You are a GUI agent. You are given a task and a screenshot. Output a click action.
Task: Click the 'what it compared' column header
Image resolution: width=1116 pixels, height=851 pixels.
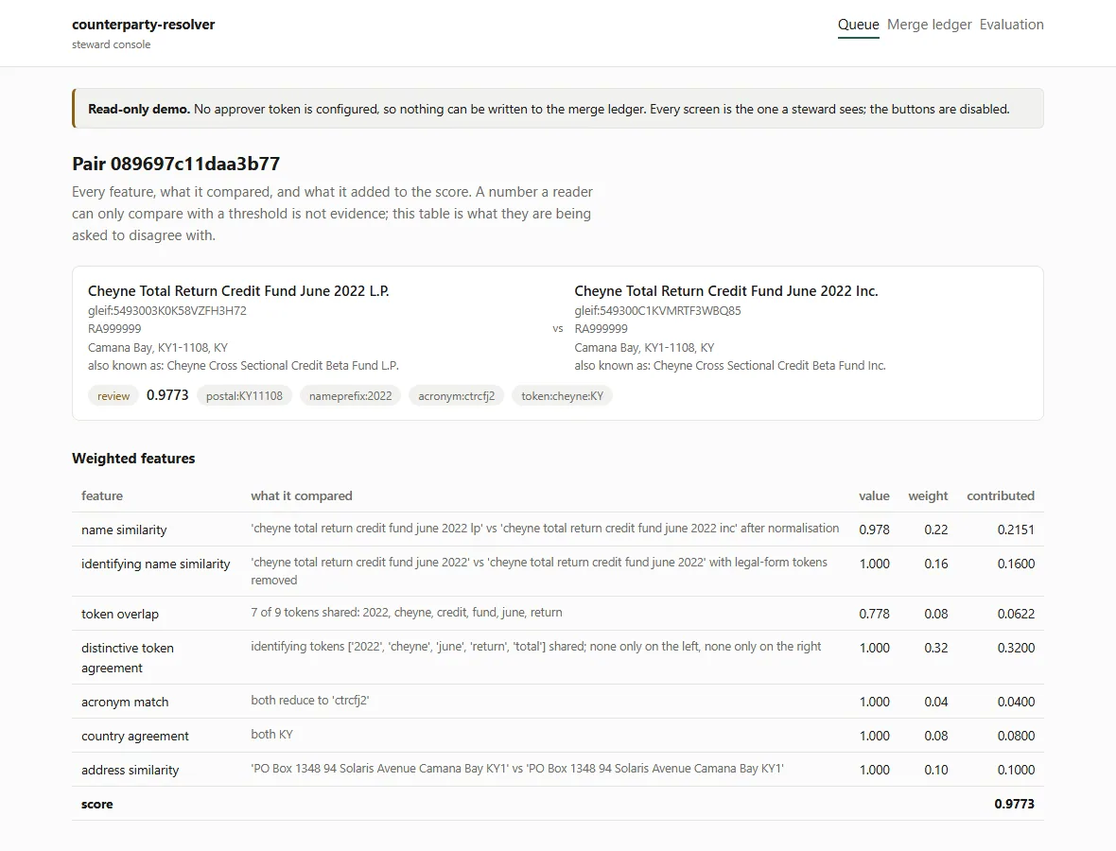(x=301, y=495)
